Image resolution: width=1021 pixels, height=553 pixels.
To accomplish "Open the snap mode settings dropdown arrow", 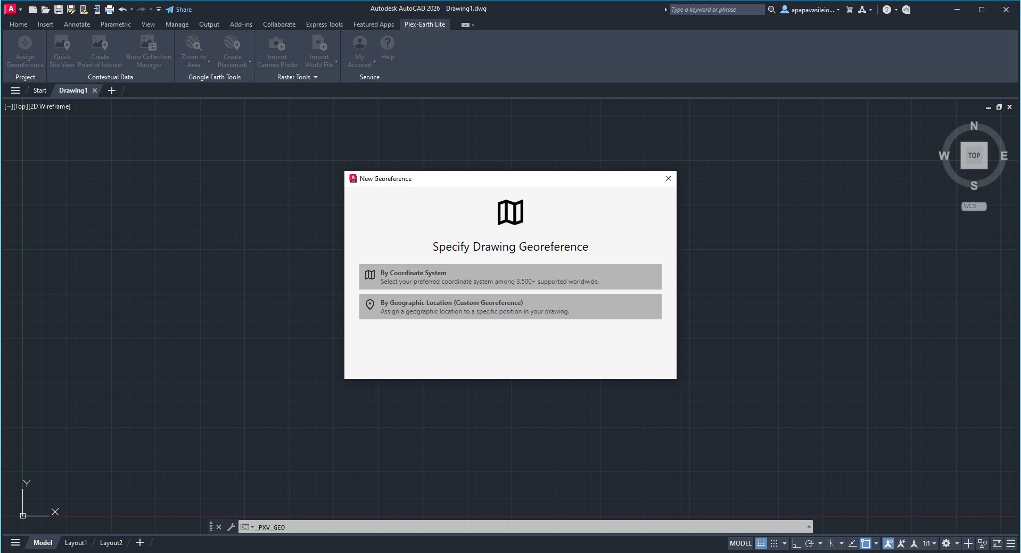I will point(785,543).
